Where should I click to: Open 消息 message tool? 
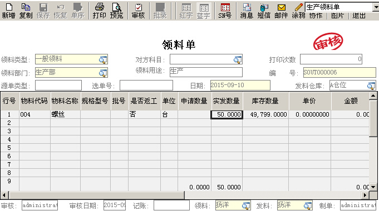click(x=247, y=11)
